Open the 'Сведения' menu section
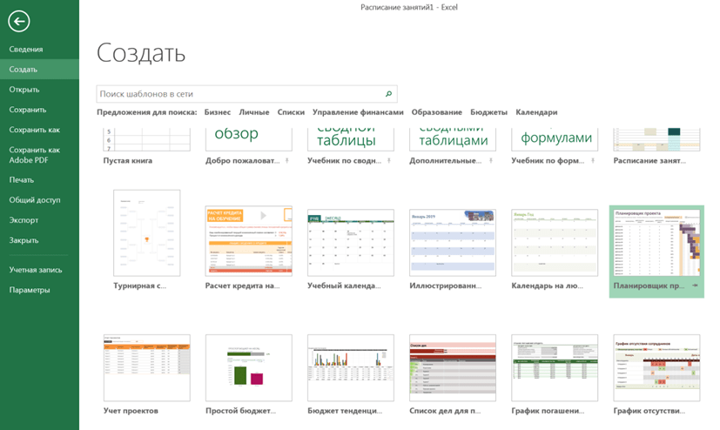Screen dimensions: 720x430 pyautogui.click(x=26, y=50)
